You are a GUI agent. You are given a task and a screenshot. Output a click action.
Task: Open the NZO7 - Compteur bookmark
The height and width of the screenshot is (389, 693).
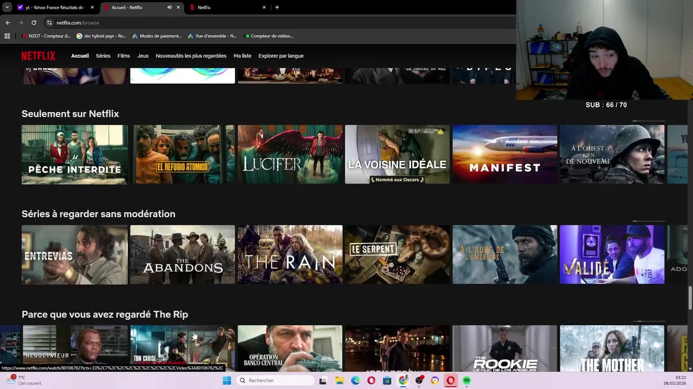pyautogui.click(x=46, y=36)
